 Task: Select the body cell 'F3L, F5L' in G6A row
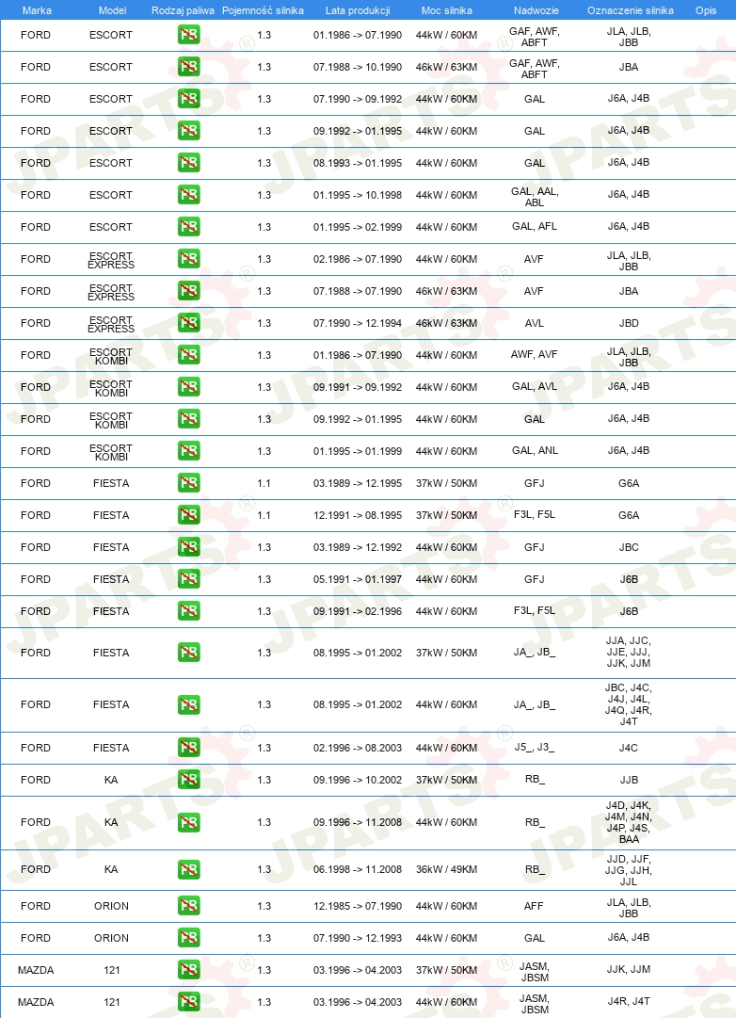coord(535,514)
